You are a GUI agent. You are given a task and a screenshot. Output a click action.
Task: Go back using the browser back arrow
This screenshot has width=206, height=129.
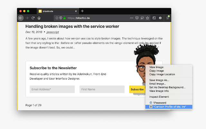pyautogui.click(x=21, y=18)
